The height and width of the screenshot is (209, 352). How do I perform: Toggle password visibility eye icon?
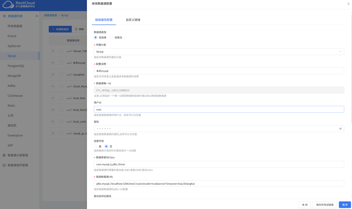(340, 129)
